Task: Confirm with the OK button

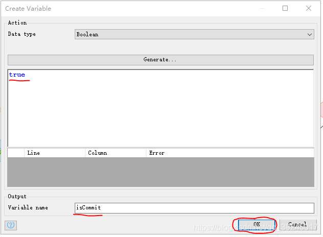Action: click(x=257, y=224)
